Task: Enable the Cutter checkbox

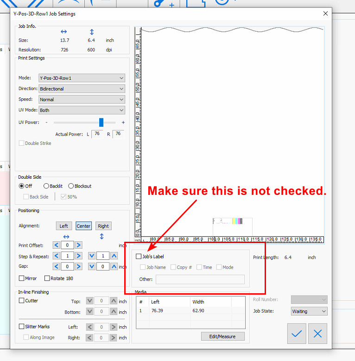Action: click(22, 301)
